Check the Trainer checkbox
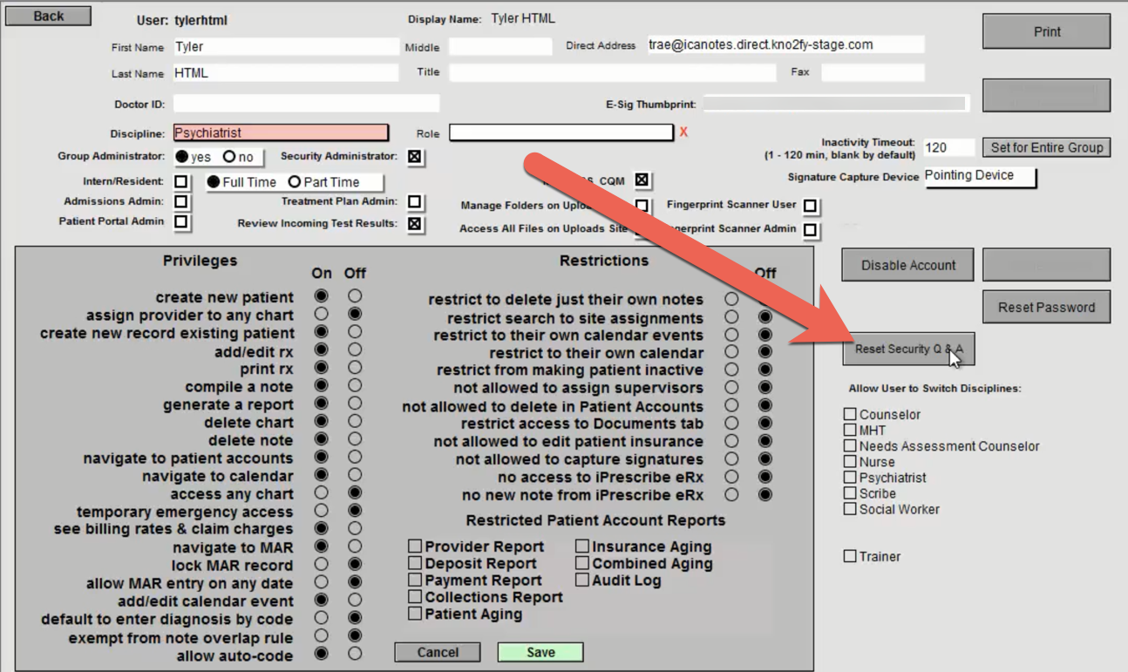The height and width of the screenshot is (672, 1128). (850, 556)
